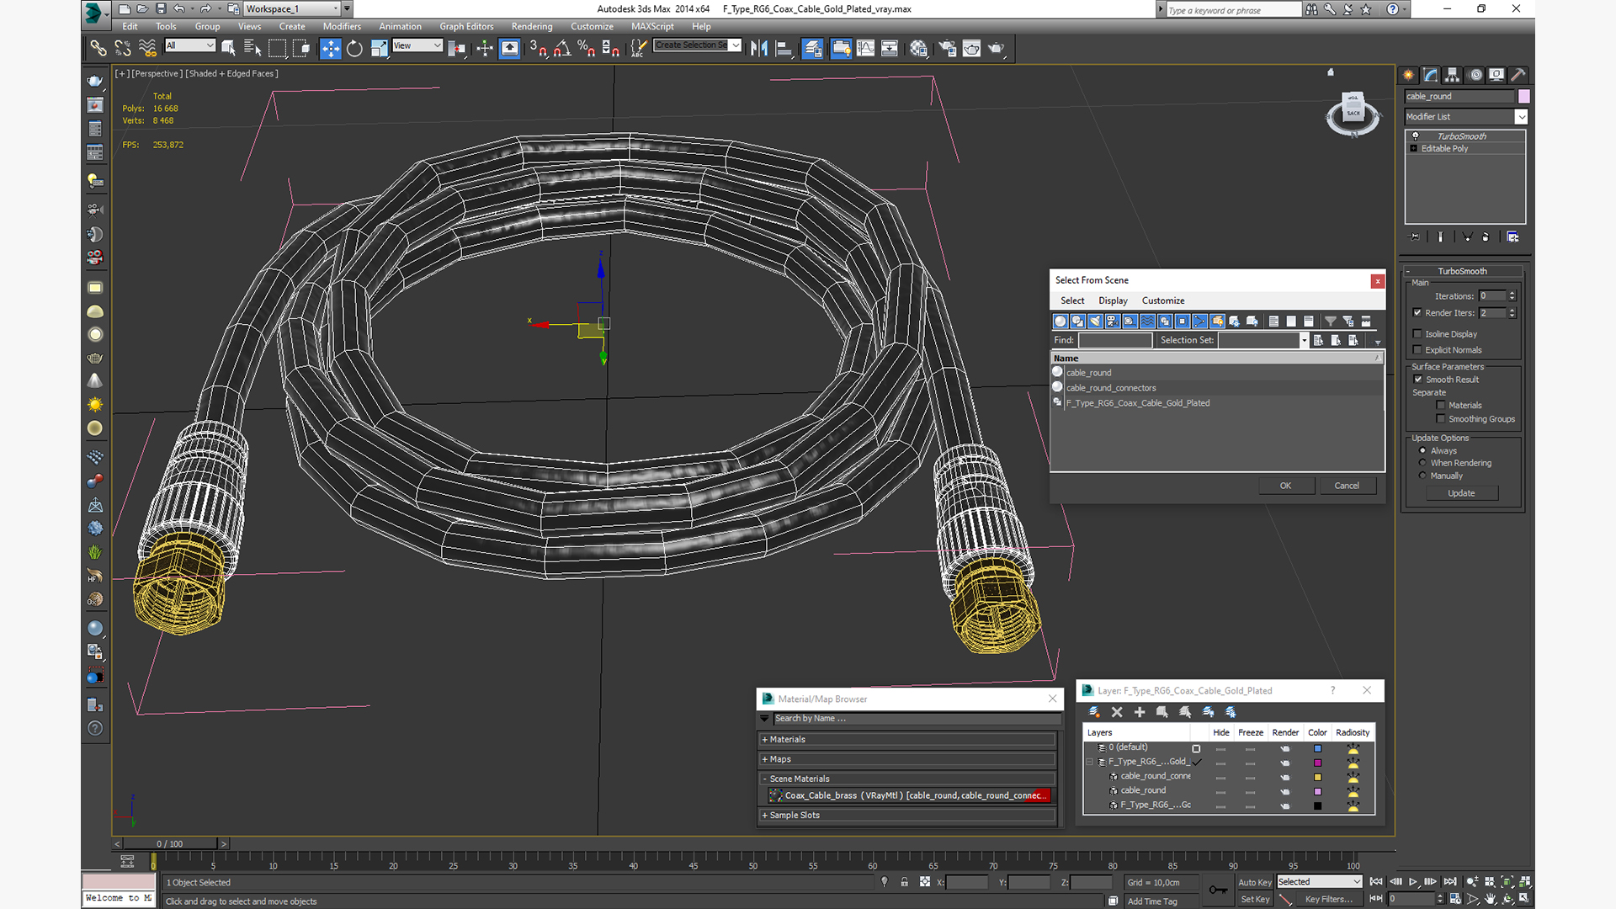Enable Separate by Materials checkbox

click(1441, 406)
